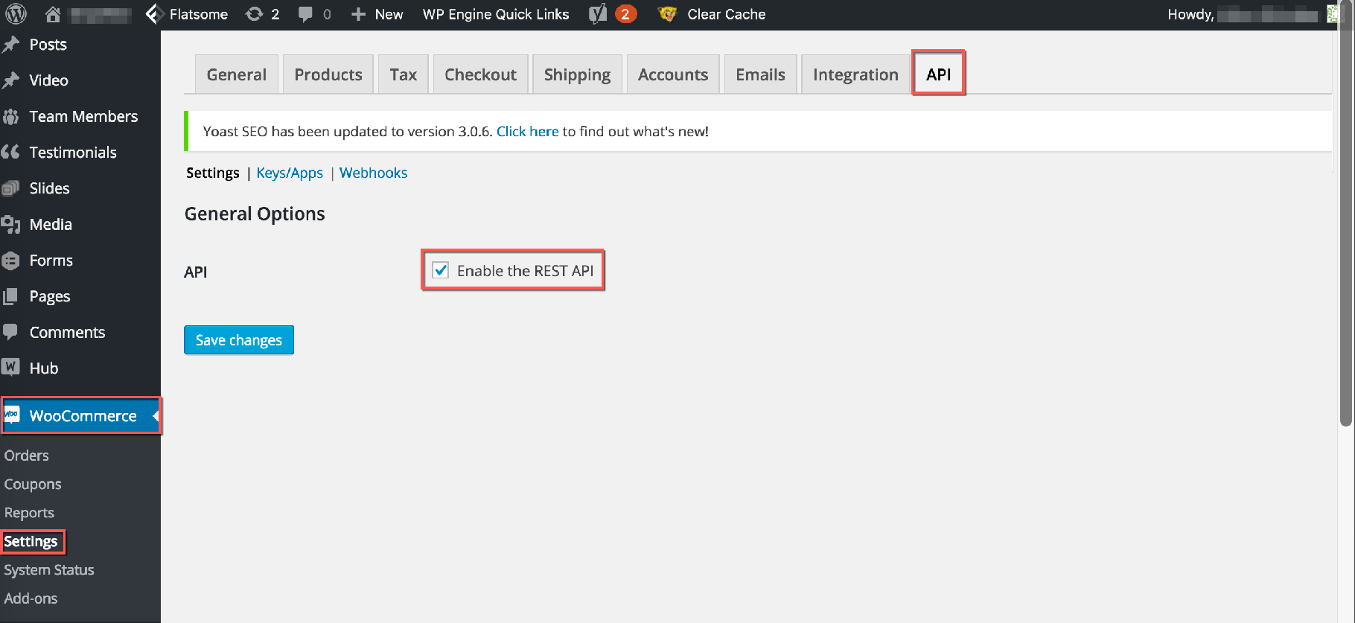Switch to the Integration tab

coord(855,74)
